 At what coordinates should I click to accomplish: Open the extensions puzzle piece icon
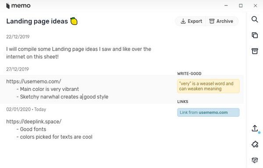point(255,144)
